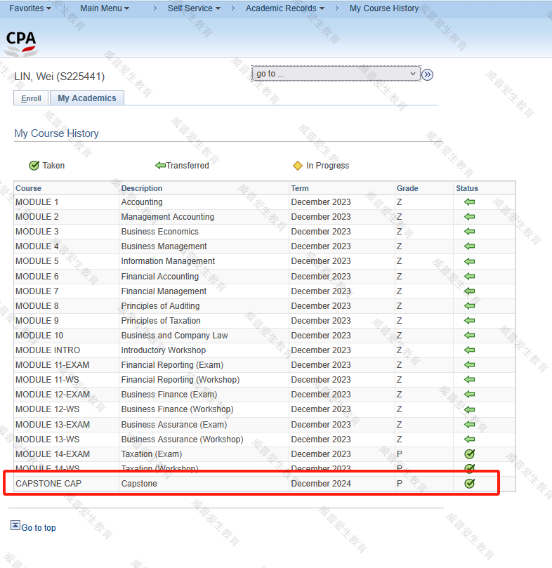Open the Main Menu dropdown
Screen dimensions: 552x568
click(x=105, y=8)
